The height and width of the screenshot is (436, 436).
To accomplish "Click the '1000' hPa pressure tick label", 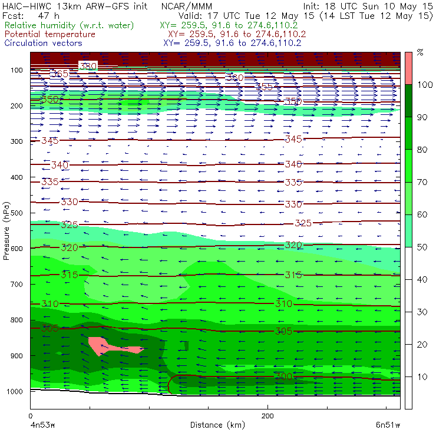I will (15, 391).
